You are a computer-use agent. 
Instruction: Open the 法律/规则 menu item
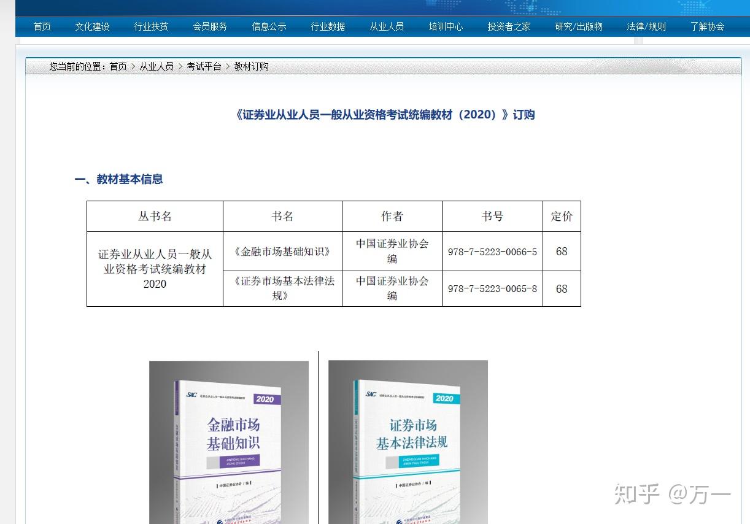[646, 26]
